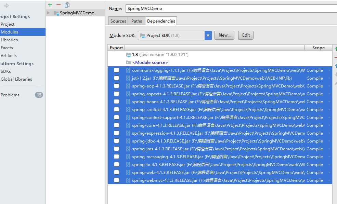Open the Libraries settings page

pyautogui.click(x=9, y=40)
